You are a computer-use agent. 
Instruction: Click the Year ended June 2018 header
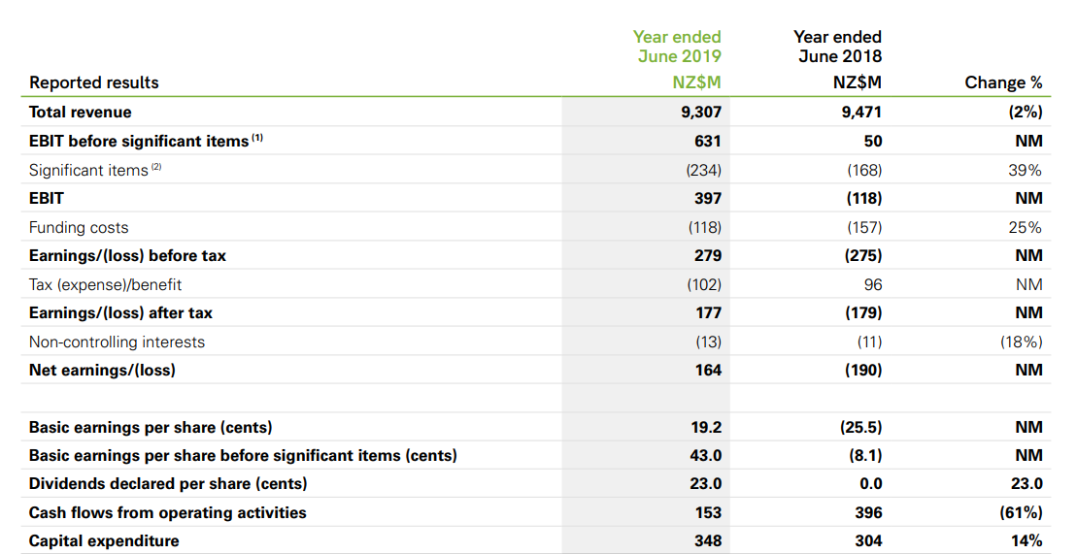tap(838, 47)
